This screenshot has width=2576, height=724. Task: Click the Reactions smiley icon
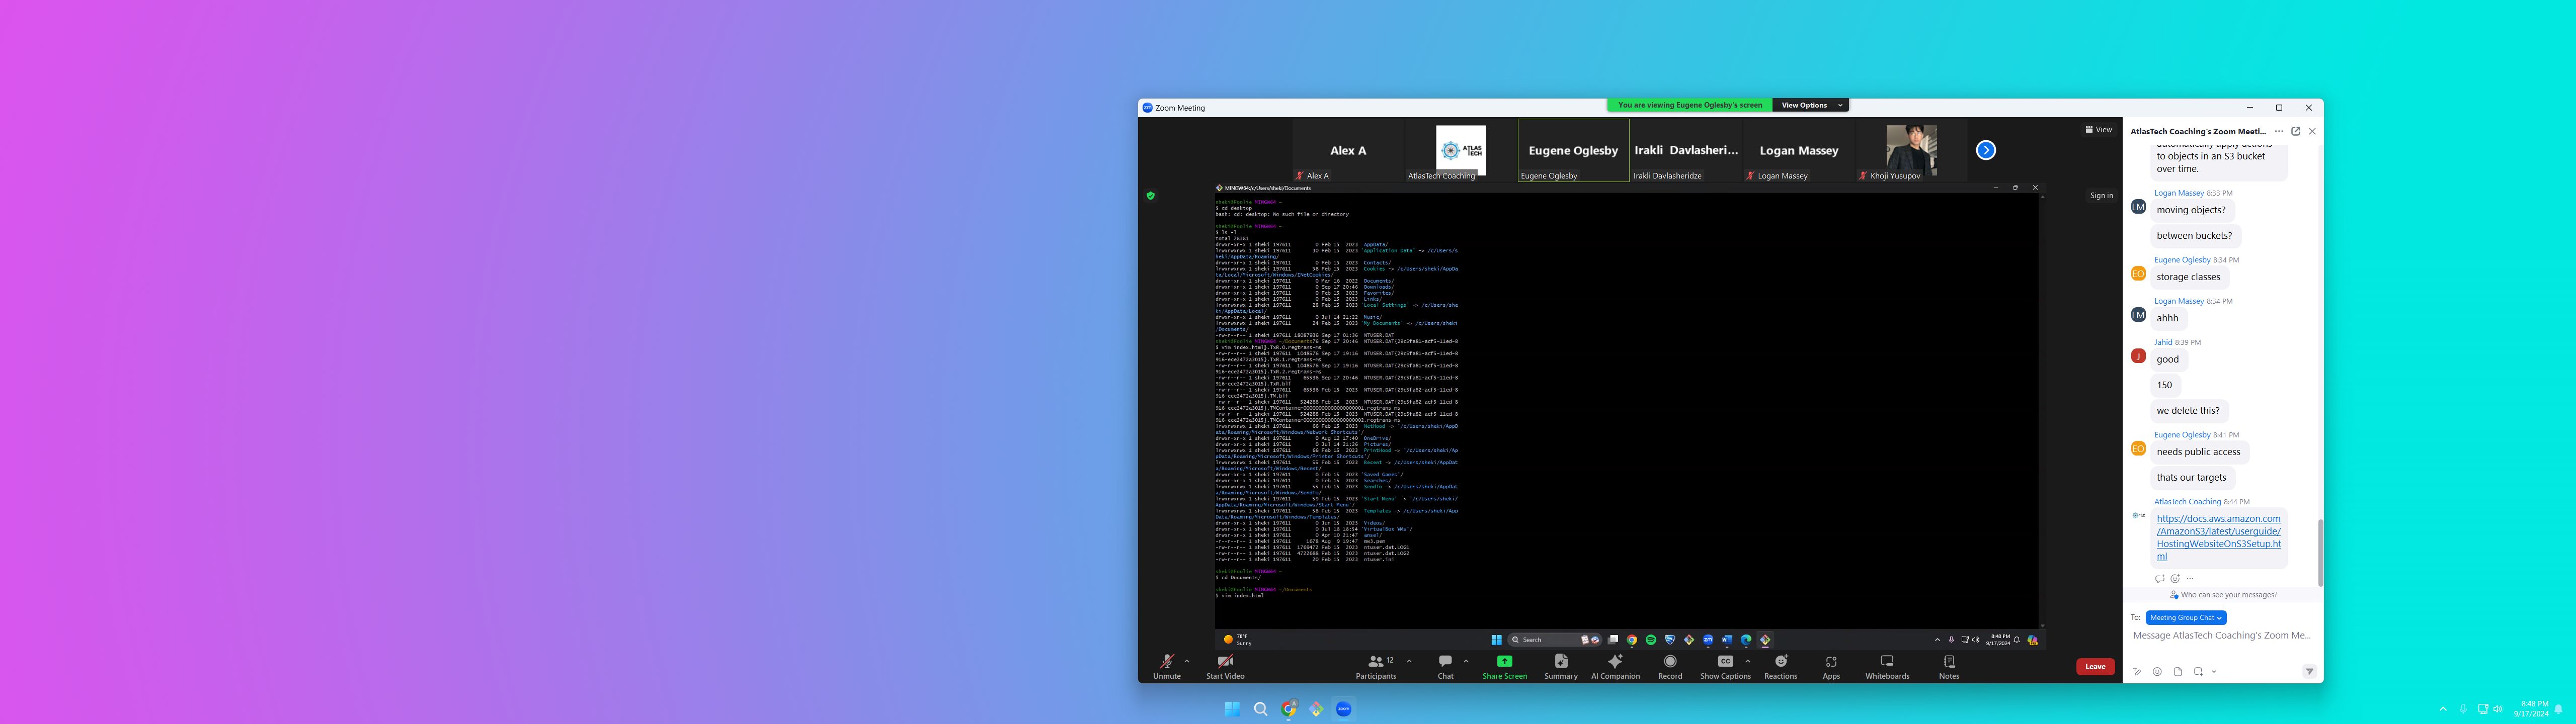tap(1780, 662)
